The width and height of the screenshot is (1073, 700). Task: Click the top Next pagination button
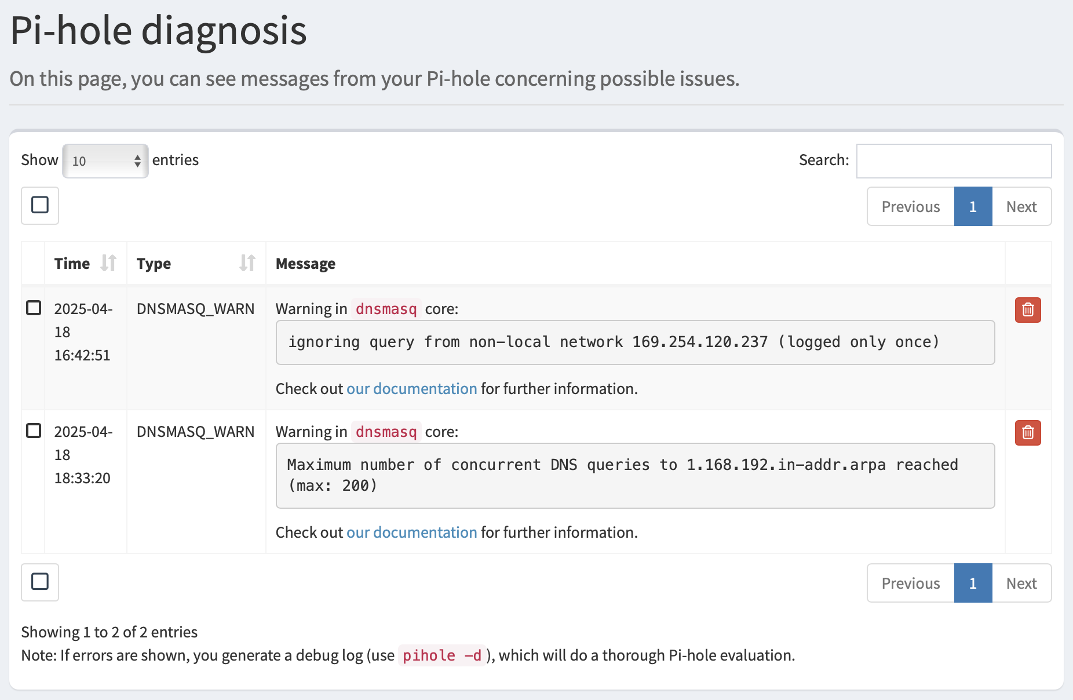(x=1021, y=206)
